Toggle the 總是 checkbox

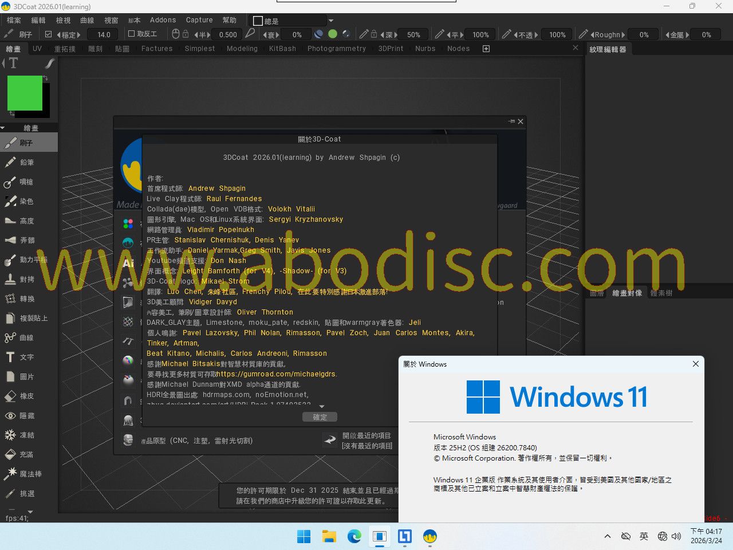pos(258,21)
